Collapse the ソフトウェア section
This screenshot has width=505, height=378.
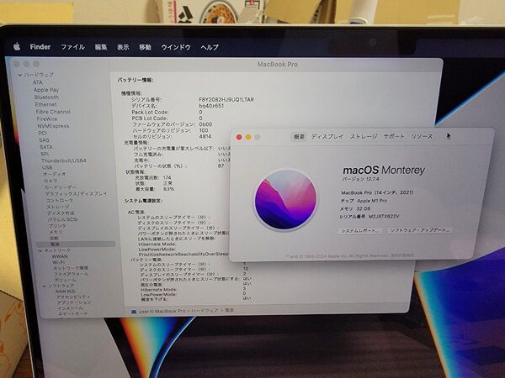coord(44,286)
